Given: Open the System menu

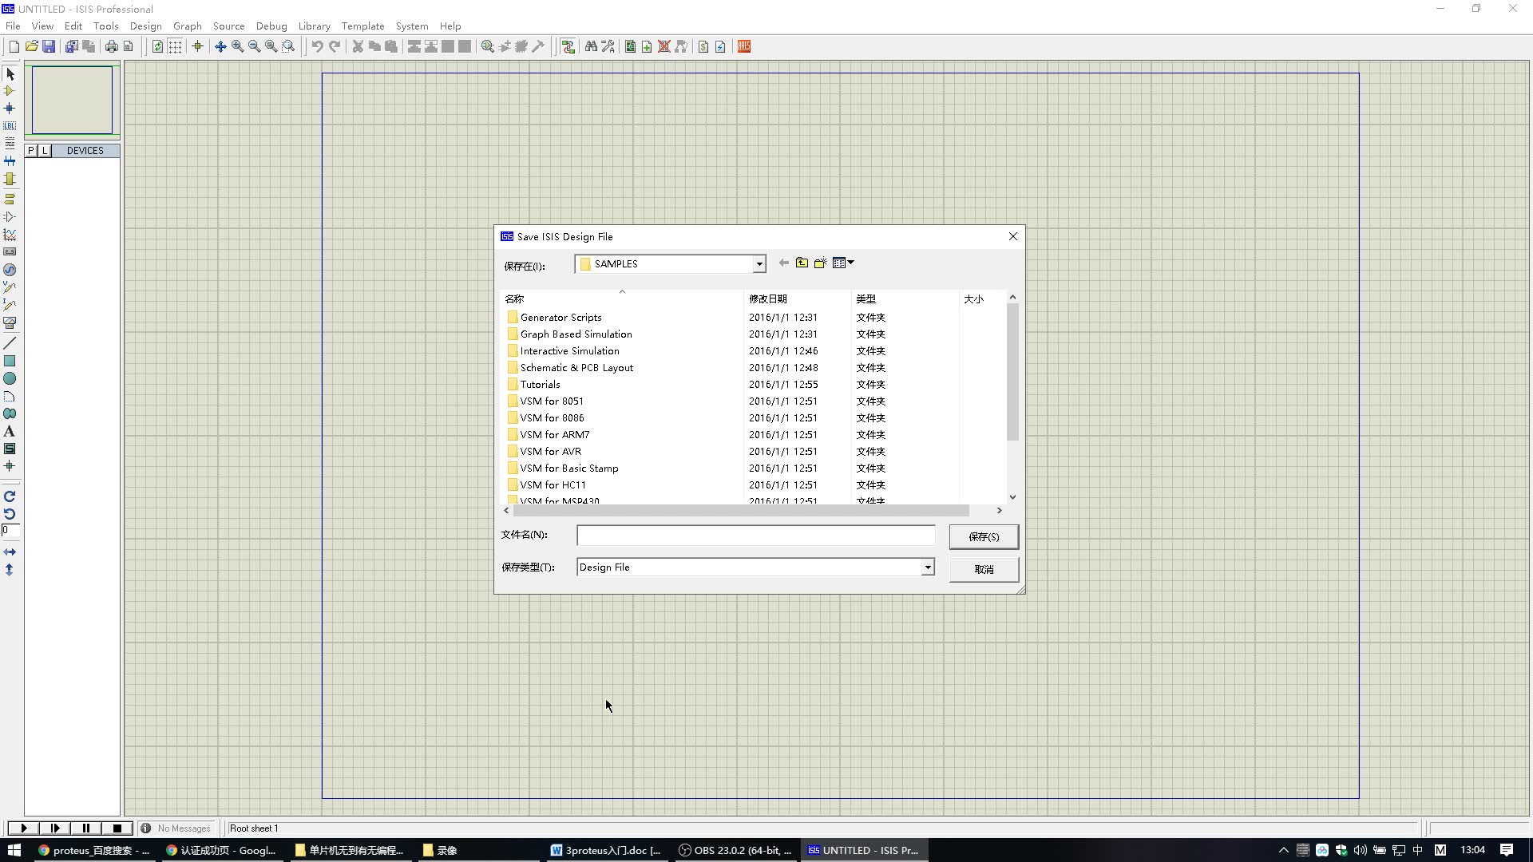Looking at the screenshot, I should click(412, 26).
